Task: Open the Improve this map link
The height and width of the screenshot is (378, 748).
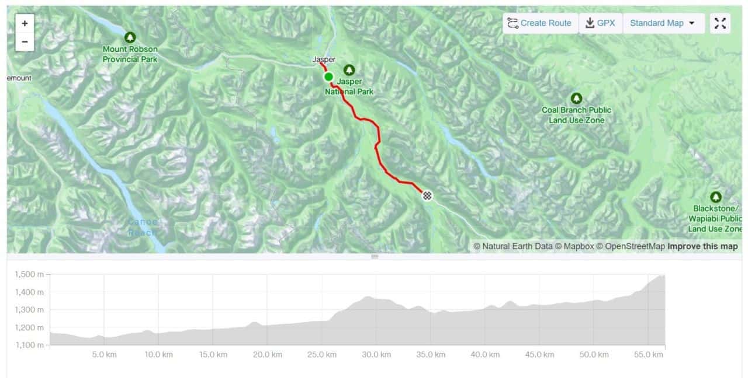Action: tap(702, 246)
